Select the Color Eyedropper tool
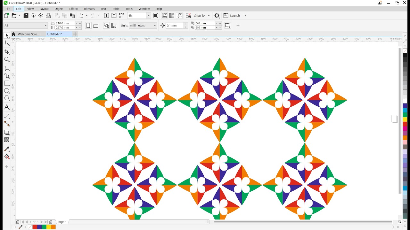410x230 pixels. [7, 149]
